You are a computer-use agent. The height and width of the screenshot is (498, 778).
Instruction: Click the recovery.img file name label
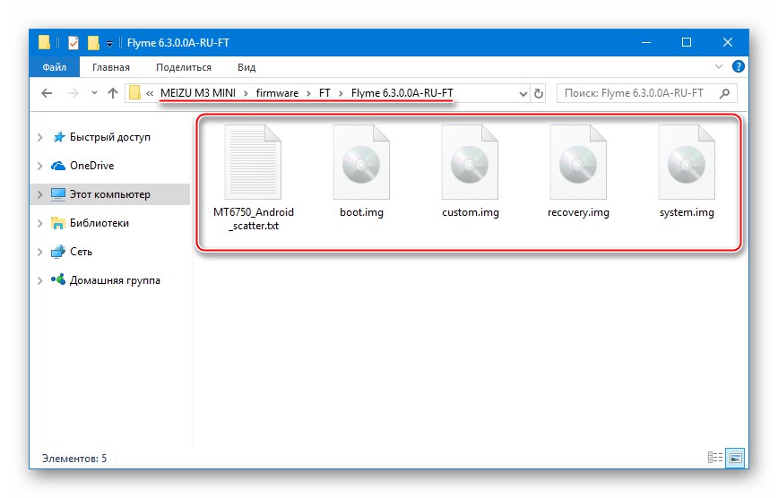578,212
